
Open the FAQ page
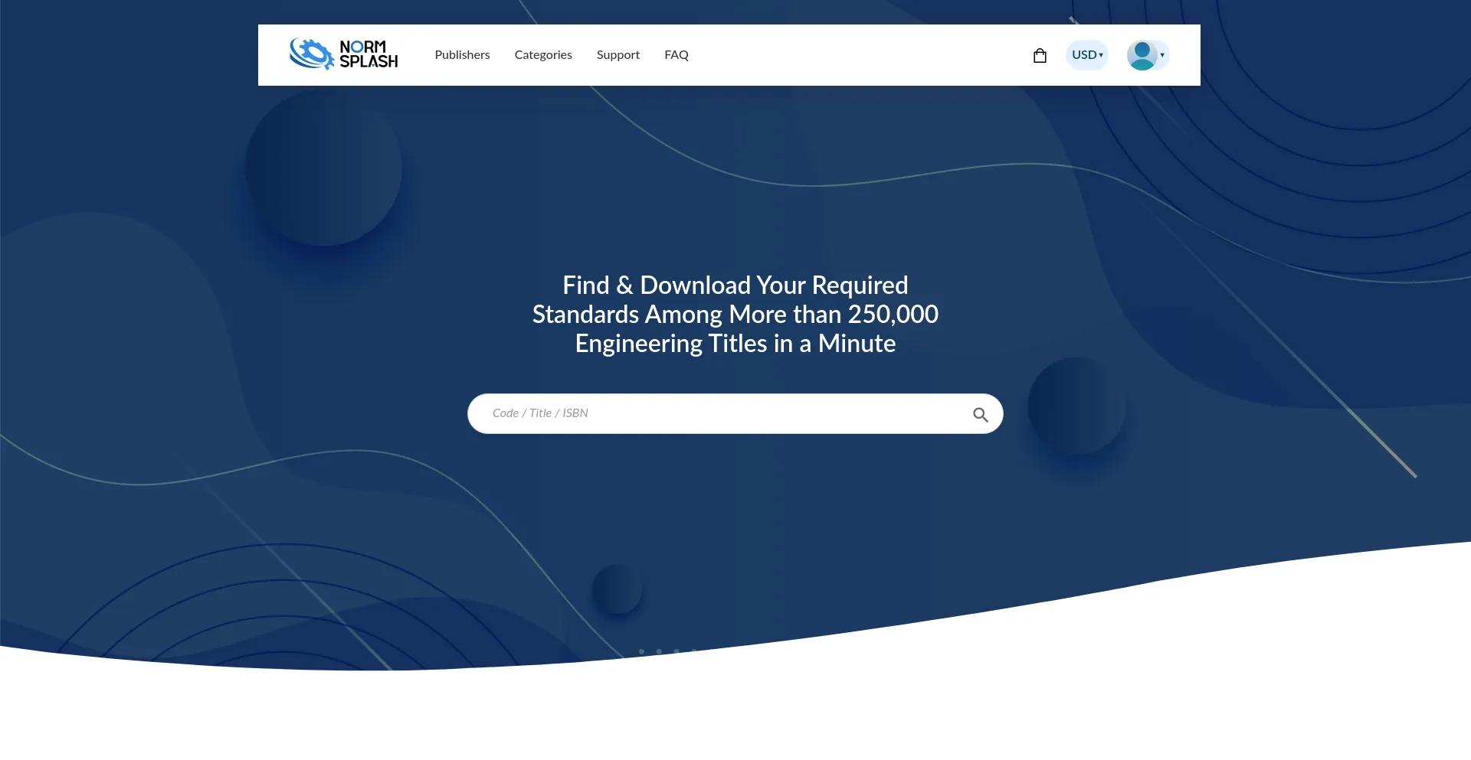click(x=676, y=55)
